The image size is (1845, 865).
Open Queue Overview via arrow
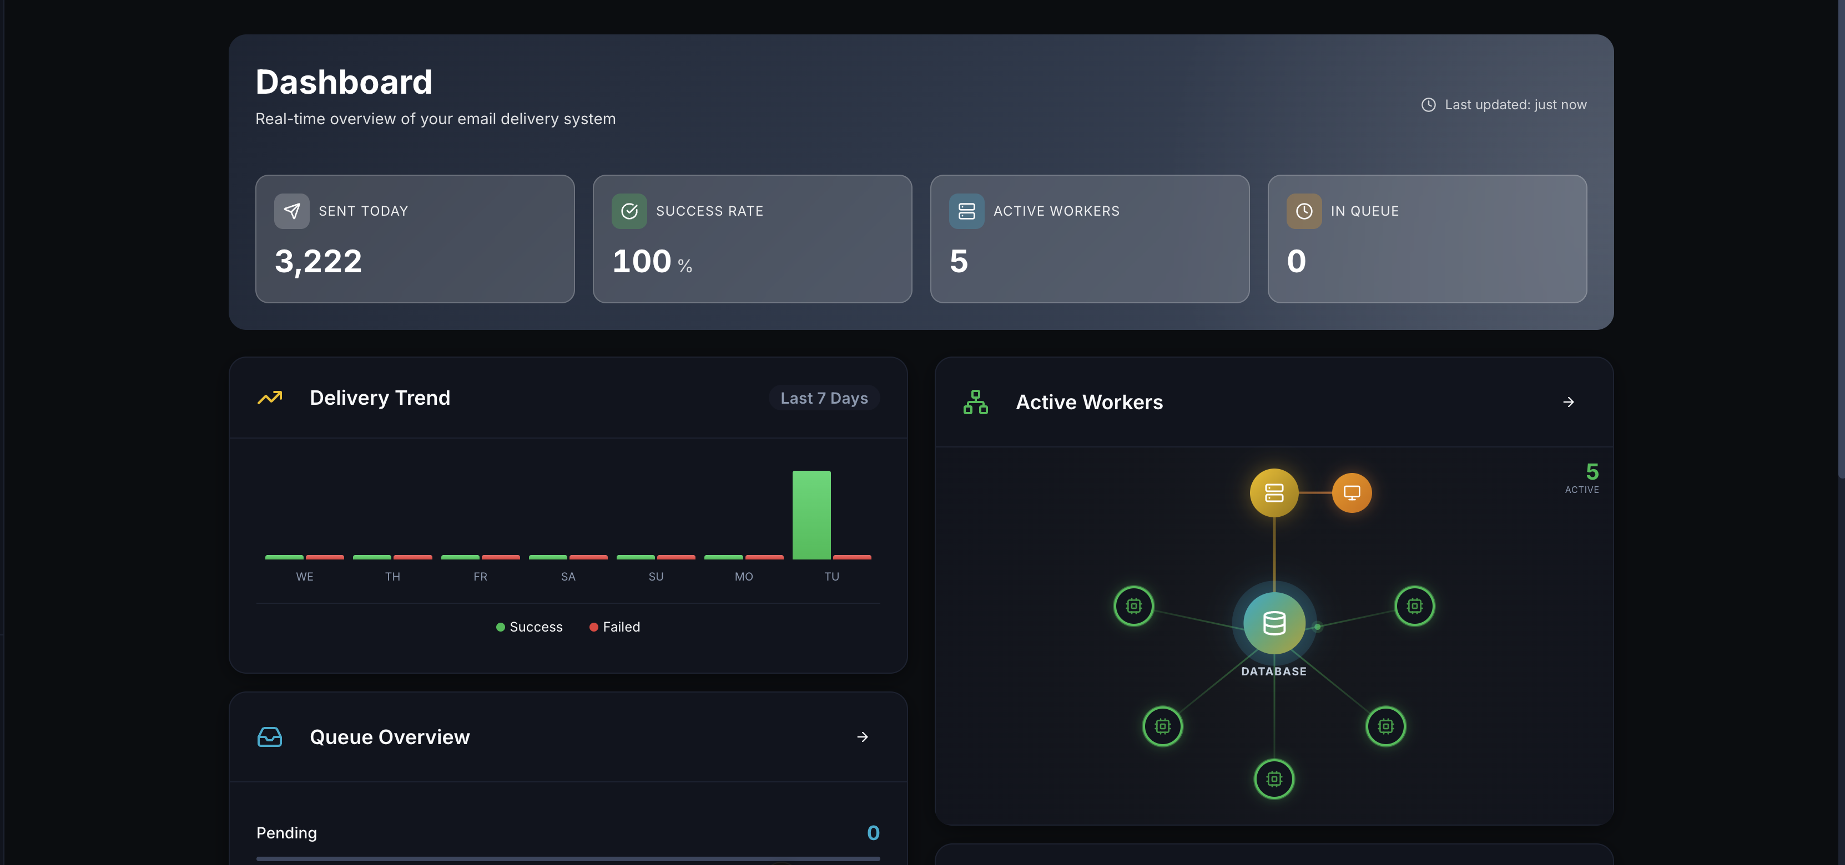click(863, 736)
